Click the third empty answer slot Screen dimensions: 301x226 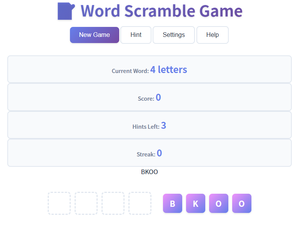[113, 203]
